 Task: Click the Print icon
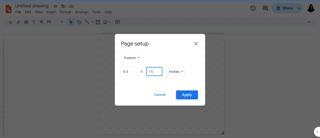coord(26,22)
